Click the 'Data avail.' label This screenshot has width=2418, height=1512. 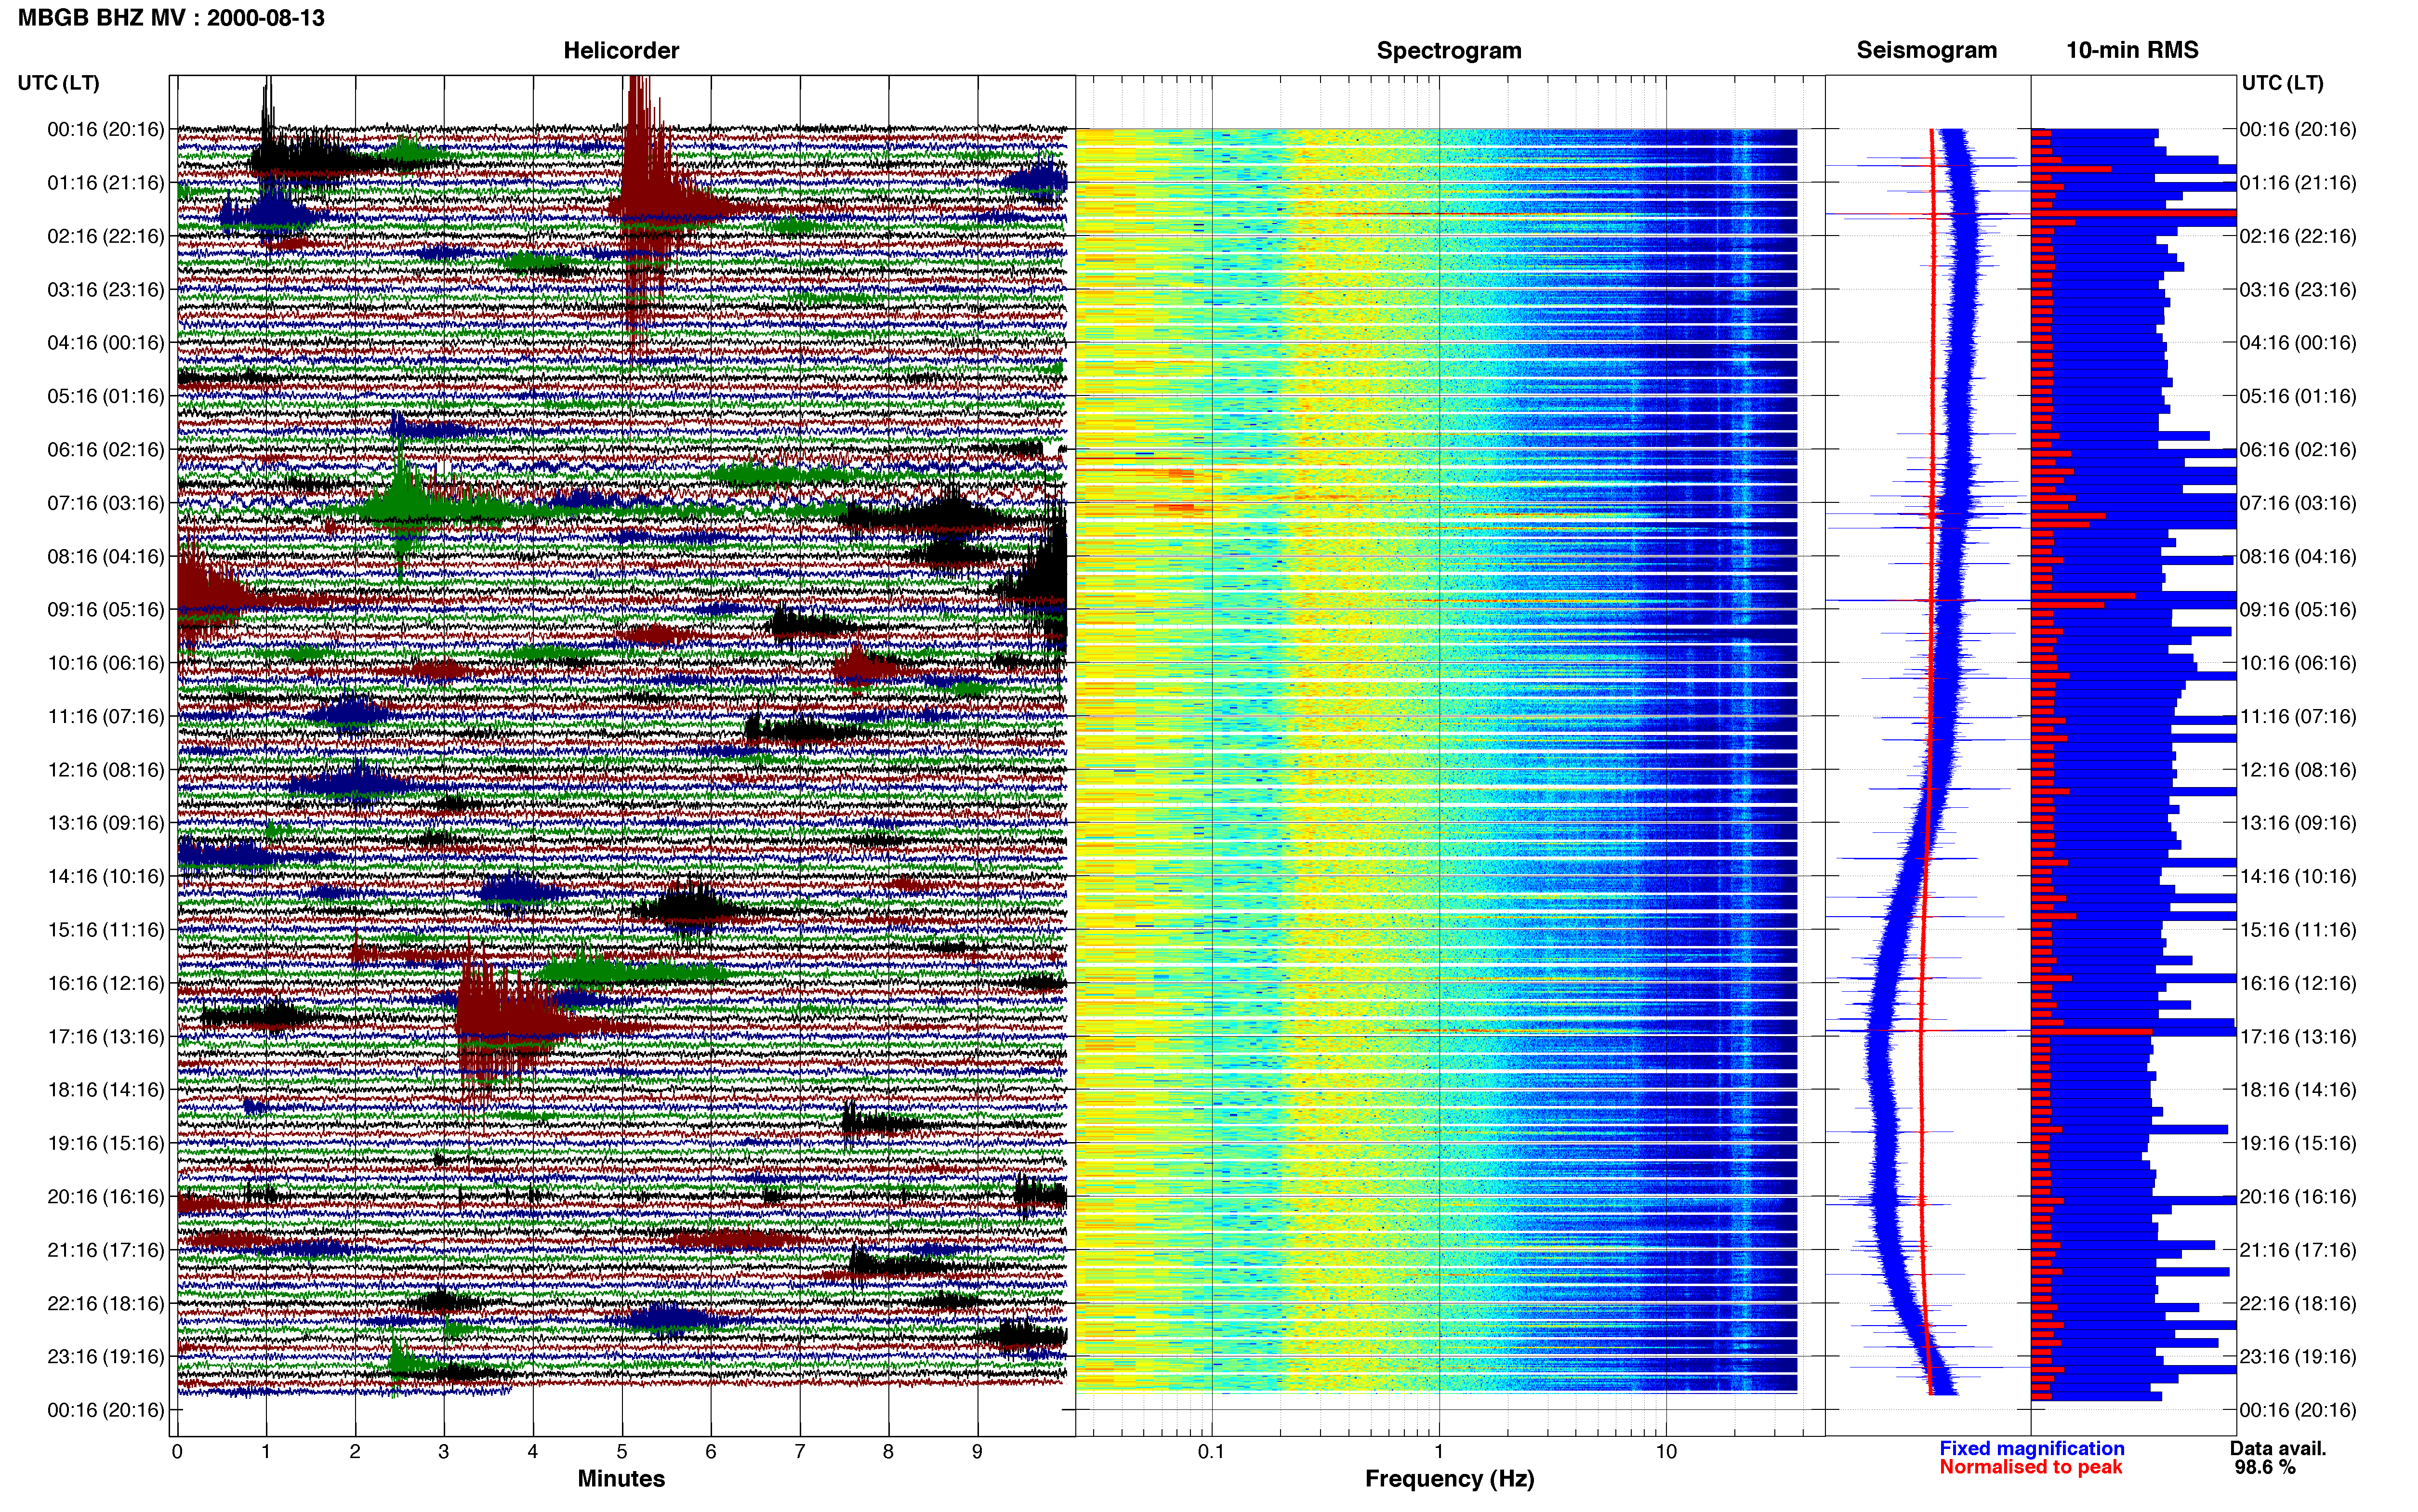(2278, 1448)
